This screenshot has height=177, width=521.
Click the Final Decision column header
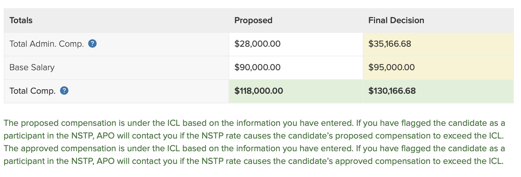tap(396, 20)
